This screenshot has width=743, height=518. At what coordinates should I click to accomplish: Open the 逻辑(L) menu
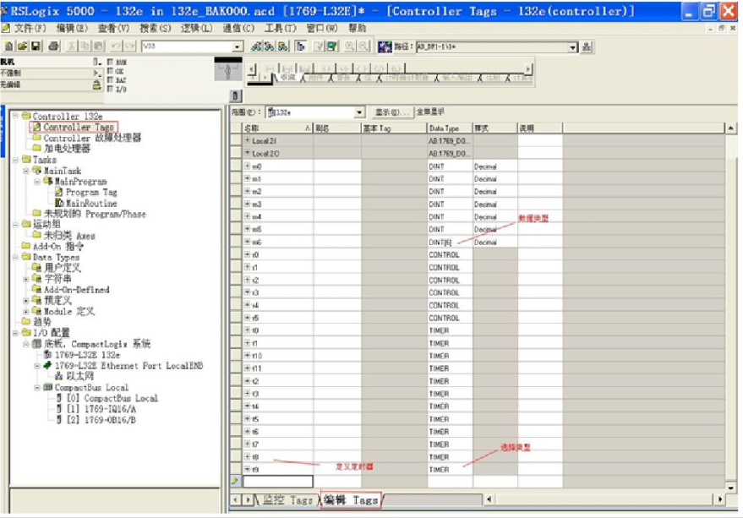[197, 28]
